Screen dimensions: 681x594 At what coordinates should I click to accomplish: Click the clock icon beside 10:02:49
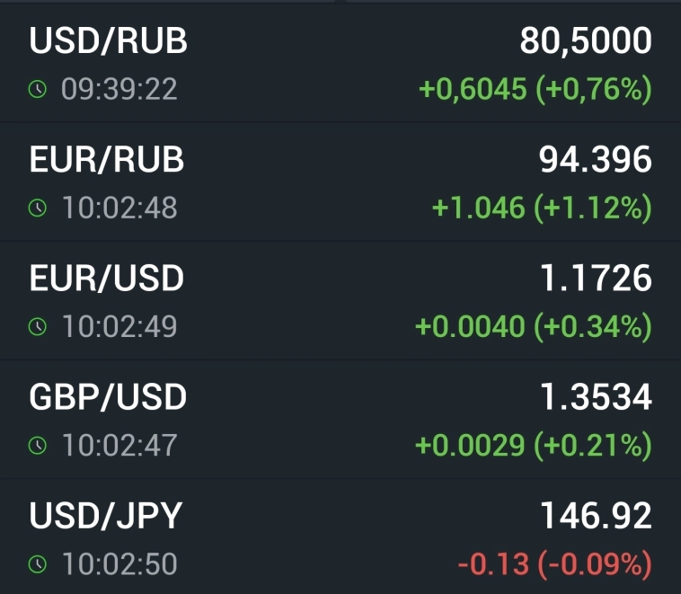(x=37, y=326)
